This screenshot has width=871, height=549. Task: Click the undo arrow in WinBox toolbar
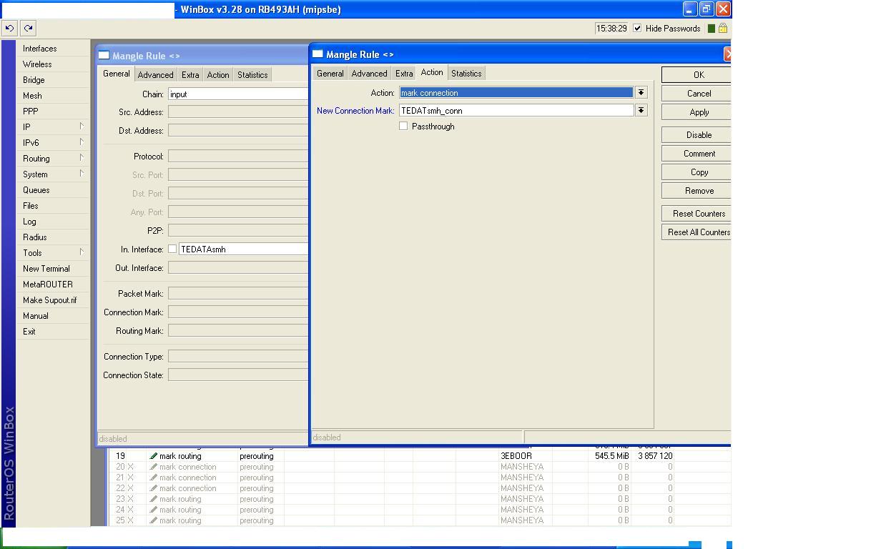tap(9, 29)
